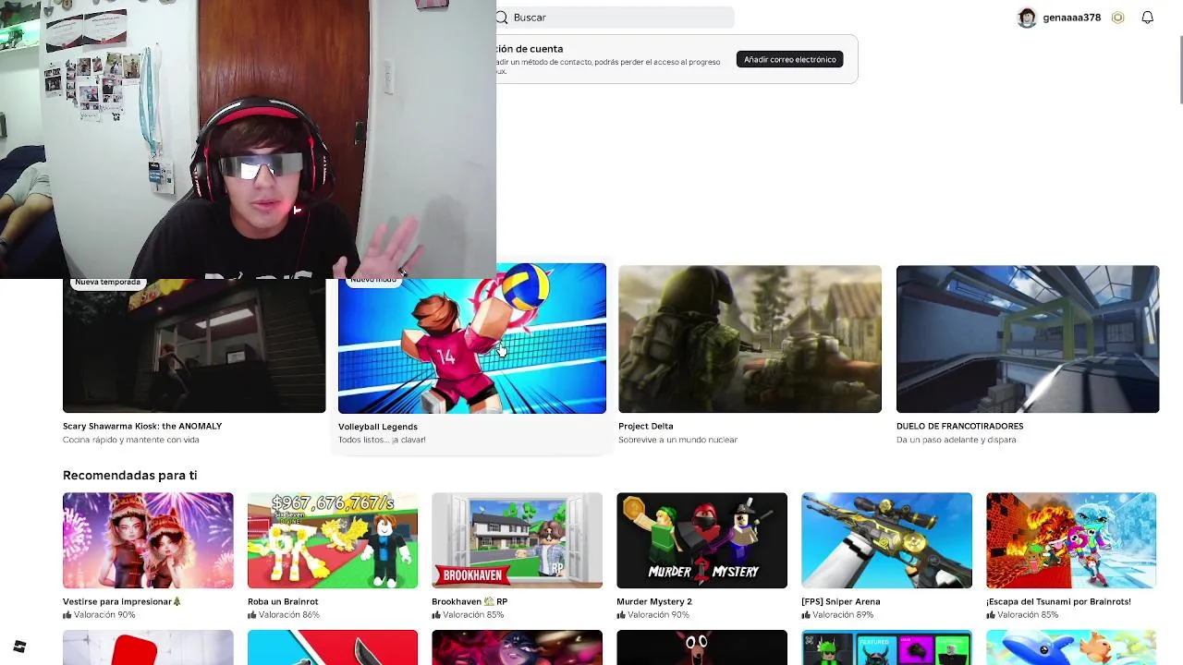Click the small logo icon at bottom-left corner
This screenshot has width=1183, height=665.
tap(19, 647)
